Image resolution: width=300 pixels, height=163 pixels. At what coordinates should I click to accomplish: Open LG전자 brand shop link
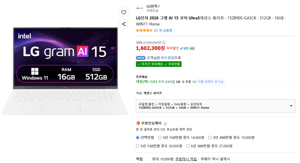point(153,6)
